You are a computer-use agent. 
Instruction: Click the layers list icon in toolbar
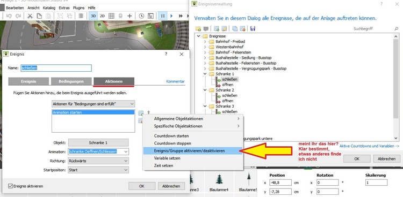81,16
